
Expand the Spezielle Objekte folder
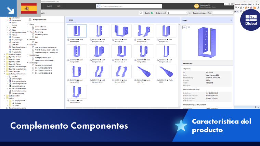coord(4,54)
